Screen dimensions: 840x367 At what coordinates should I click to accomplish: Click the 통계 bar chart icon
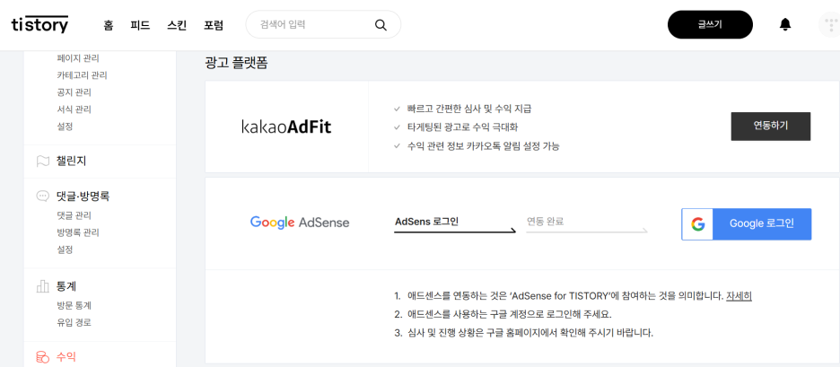click(43, 286)
